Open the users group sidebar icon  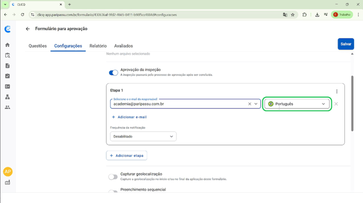[x=7, y=107]
